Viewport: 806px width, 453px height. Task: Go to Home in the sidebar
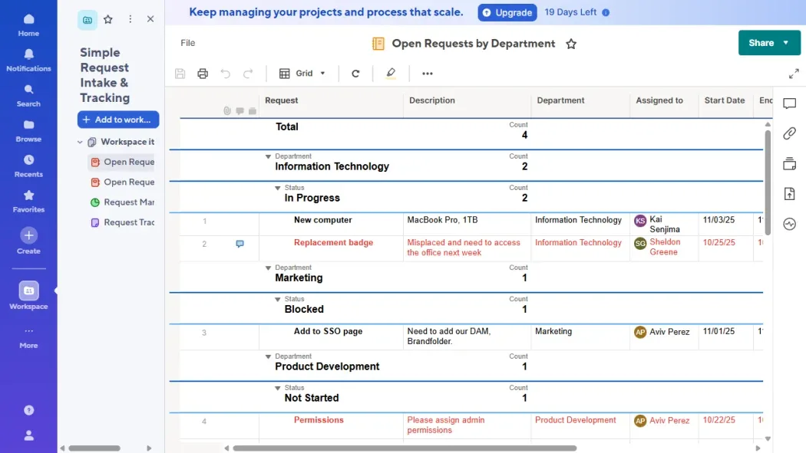pyautogui.click(x=29, y=25)
